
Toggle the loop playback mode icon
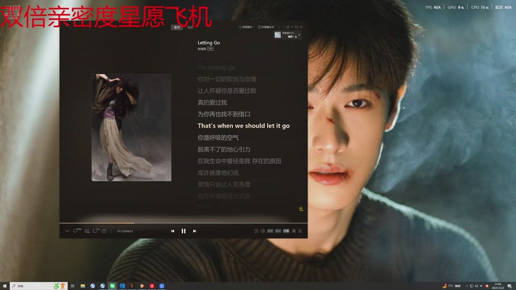click(x=256, y=231)
